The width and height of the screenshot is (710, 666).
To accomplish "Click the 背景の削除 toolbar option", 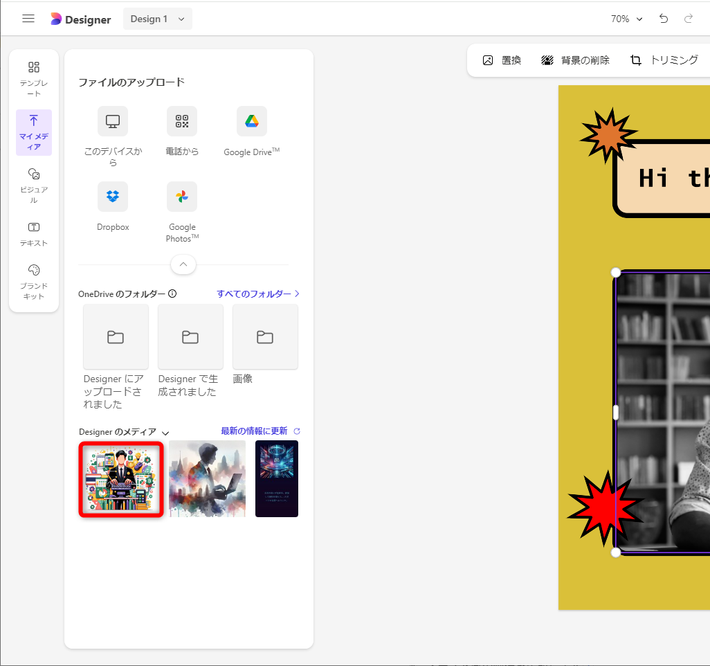I will coord(575,60).
